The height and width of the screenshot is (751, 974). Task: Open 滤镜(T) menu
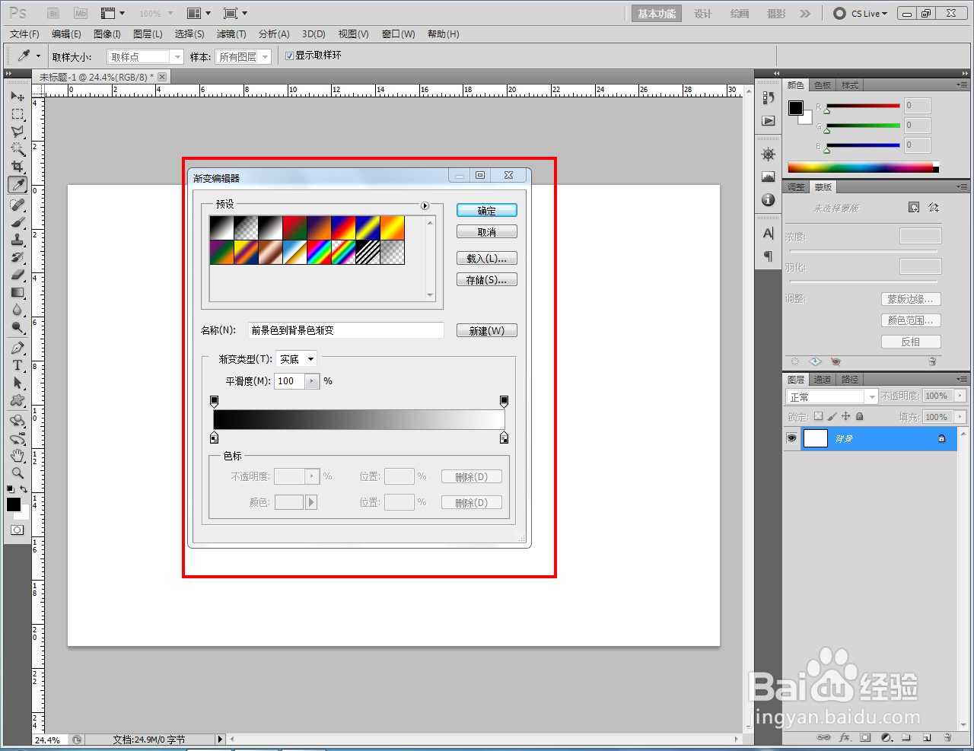coord(231,34)
